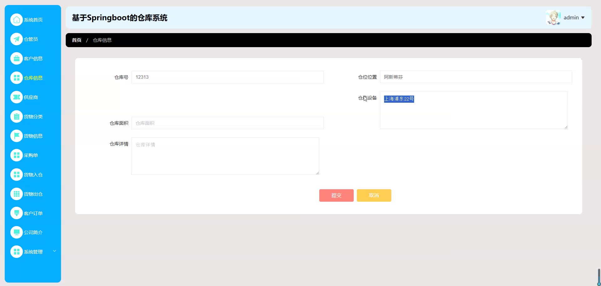601x286 pixels.
Task: Expand the 系统管理 submenu chevron
Action: (54, 251)
